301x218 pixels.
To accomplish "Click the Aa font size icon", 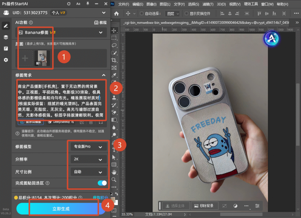I will [78, 4].
